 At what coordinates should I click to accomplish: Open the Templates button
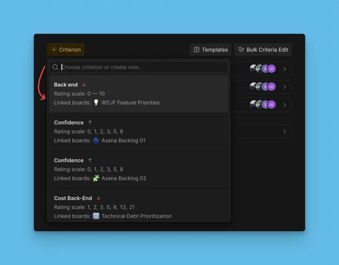211,50
